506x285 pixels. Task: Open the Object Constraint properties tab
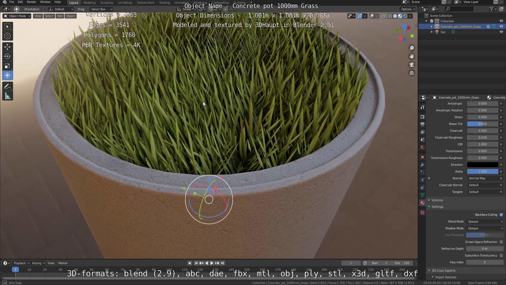(x=422, y=188)
